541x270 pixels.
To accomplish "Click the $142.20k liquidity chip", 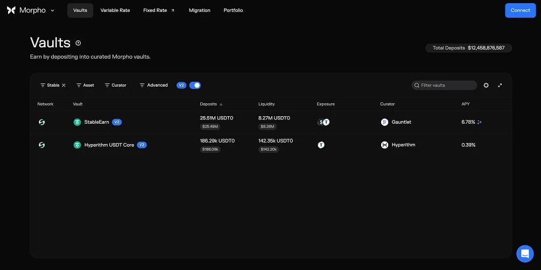I will 269,150.
